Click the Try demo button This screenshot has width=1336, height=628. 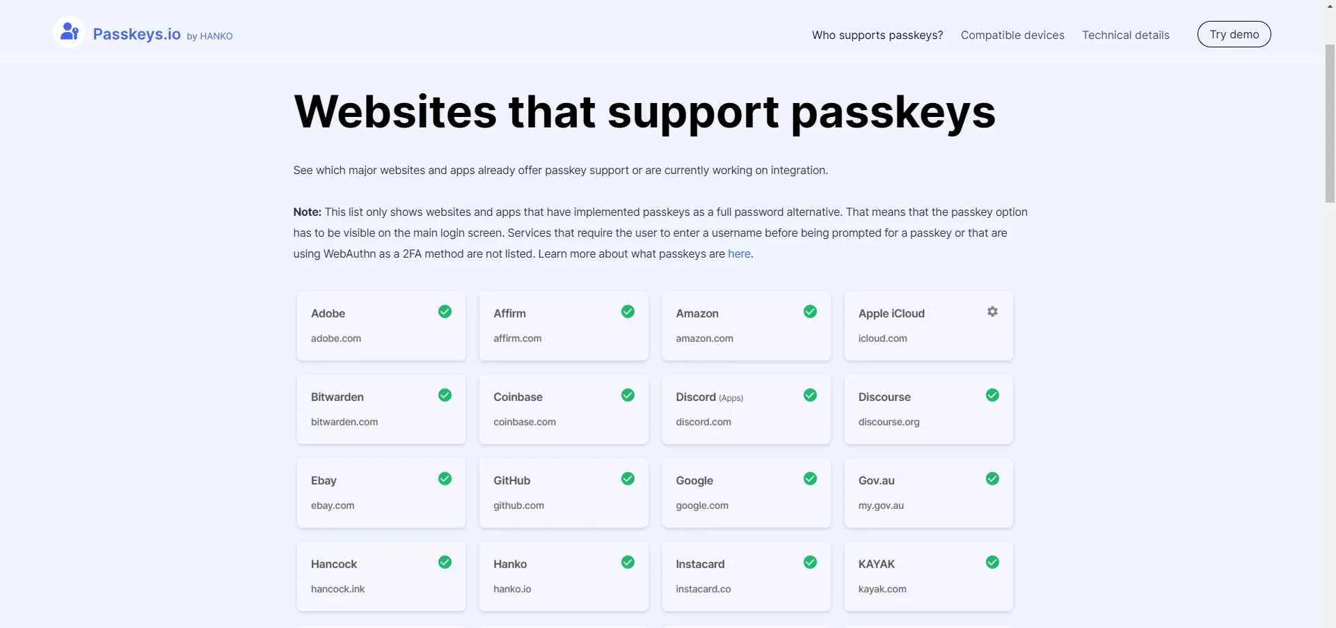[x=1234, y=34]
